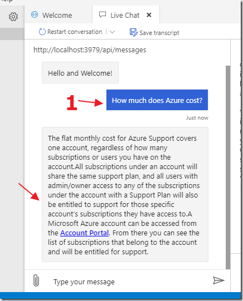Attach a file with the paperclip icon
The width and height of the screenshot is (243, 301).
[x=36, y=280]
